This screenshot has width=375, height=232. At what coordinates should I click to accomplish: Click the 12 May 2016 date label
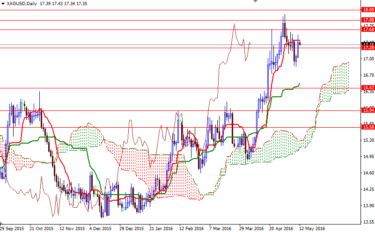(x=312, y=229)
